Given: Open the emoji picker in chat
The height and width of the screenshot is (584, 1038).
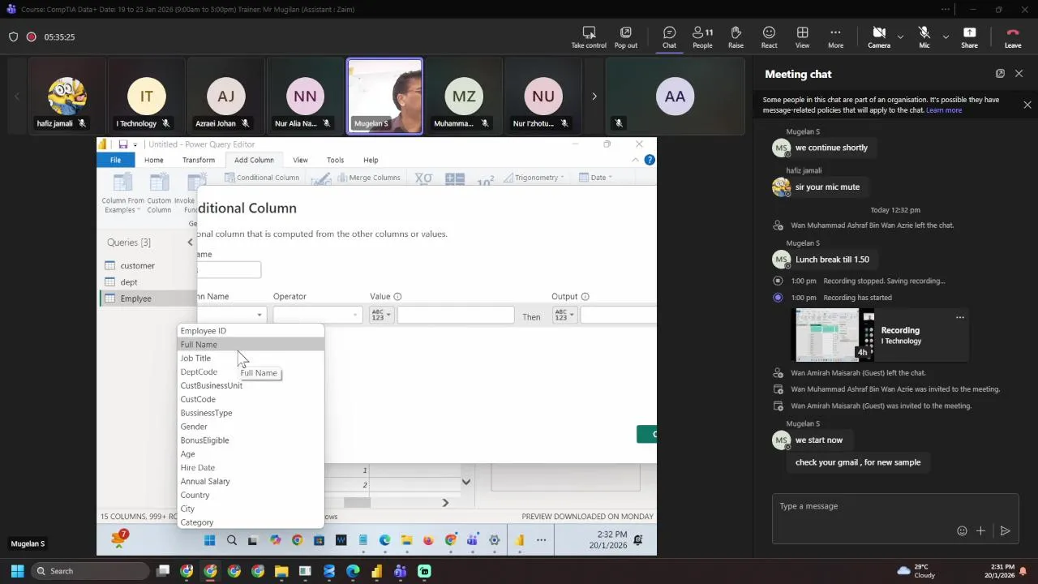Looking at the screenshot, I should click(x=962, y=531).
